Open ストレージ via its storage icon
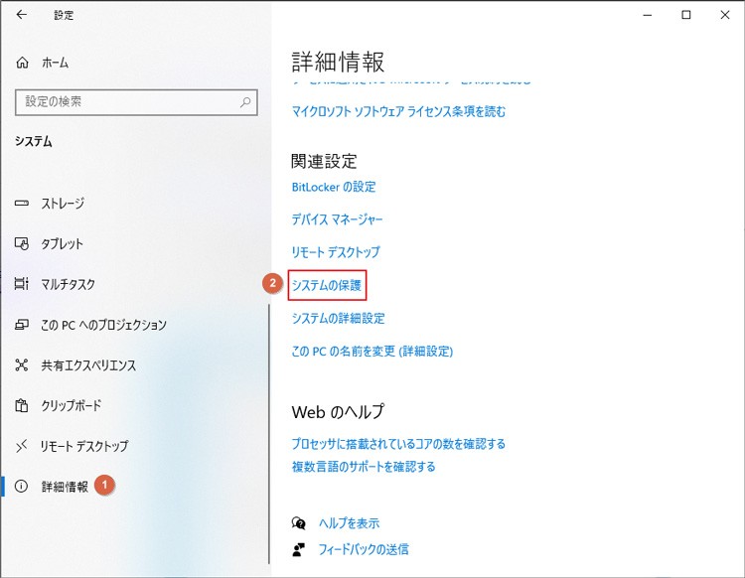This screenshot has height=578, width=745. click(x=22, y=204)
